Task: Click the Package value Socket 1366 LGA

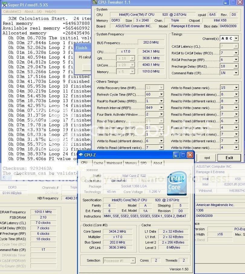Action: click(x=134, y=186)
